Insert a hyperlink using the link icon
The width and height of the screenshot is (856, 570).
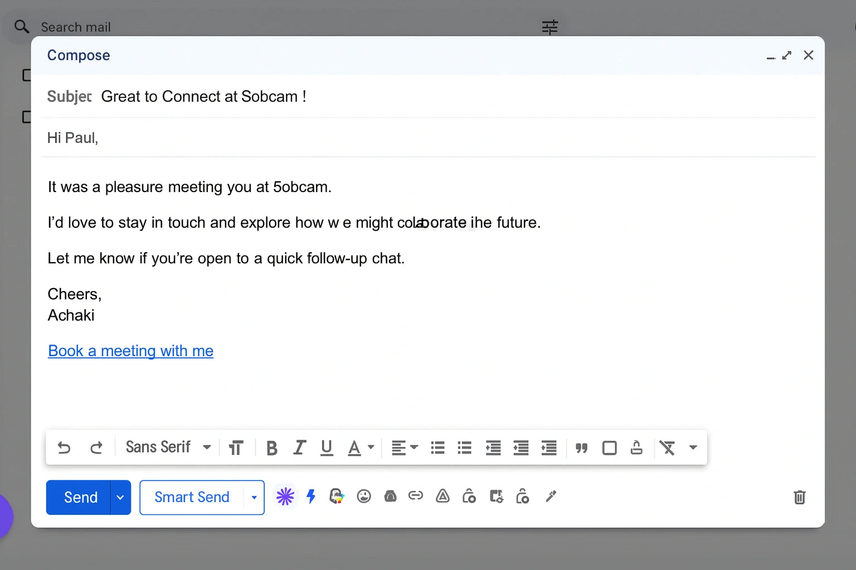[x=416, y=496]
